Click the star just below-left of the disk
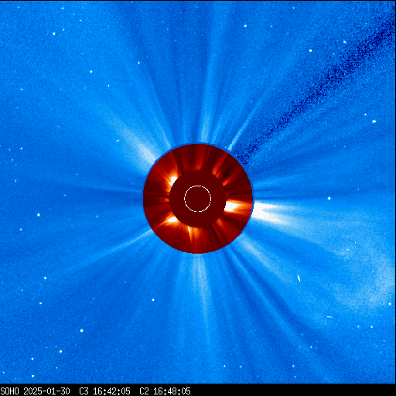Image resolution: width=396 pixels, height=396 pixels. [x=153, y=300]
